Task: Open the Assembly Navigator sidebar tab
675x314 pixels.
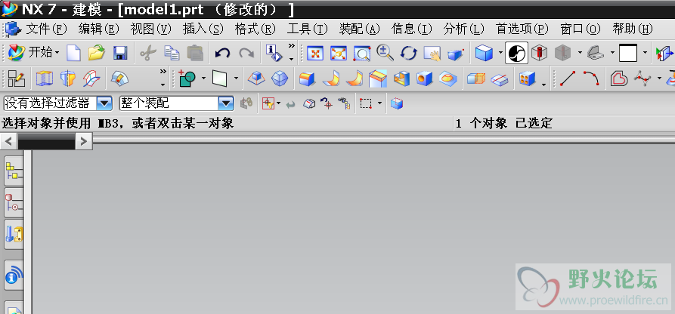Action: click(14, 171)
